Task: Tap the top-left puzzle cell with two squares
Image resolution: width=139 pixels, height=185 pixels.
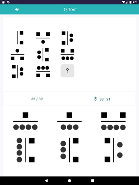Action: tap(20, 38)
